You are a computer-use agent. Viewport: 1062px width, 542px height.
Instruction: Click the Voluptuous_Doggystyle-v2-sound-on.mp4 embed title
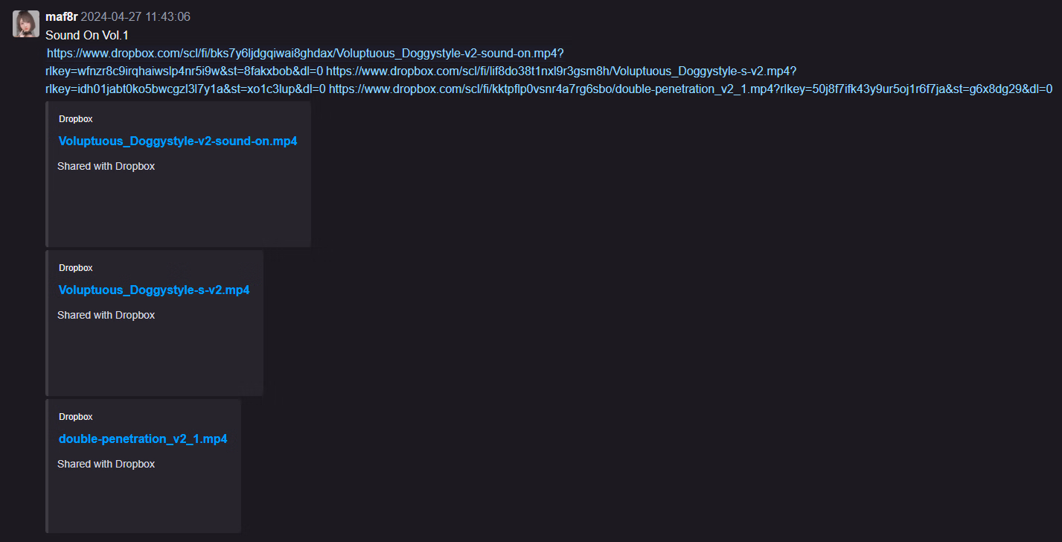(x=178, y=141)
